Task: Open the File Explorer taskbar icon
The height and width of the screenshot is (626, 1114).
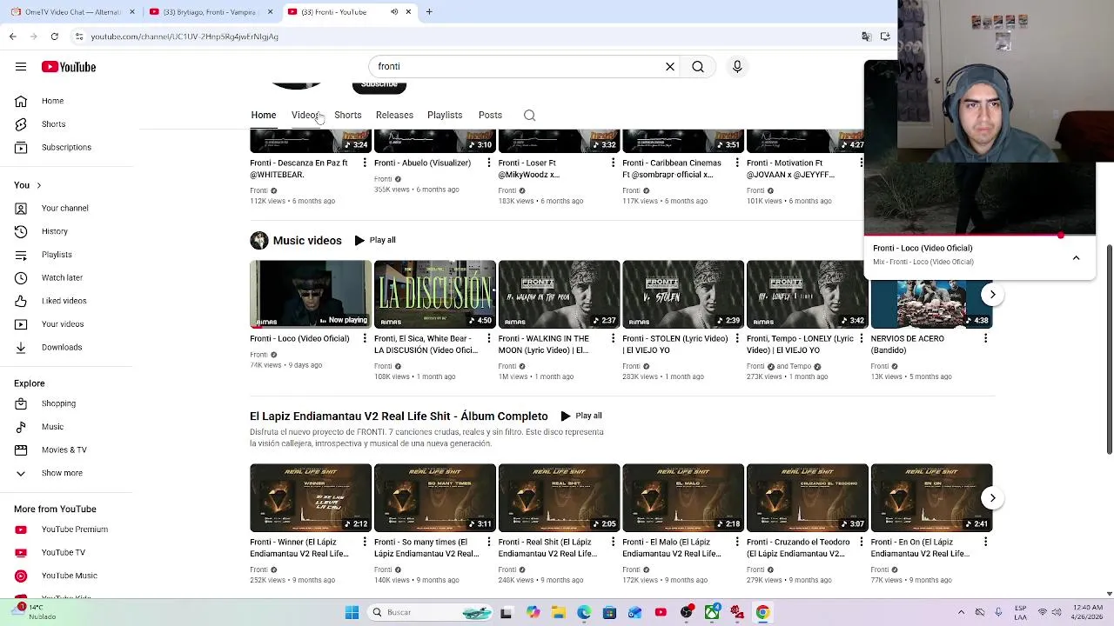Action: pyautogui.click(x=558, y=612)
